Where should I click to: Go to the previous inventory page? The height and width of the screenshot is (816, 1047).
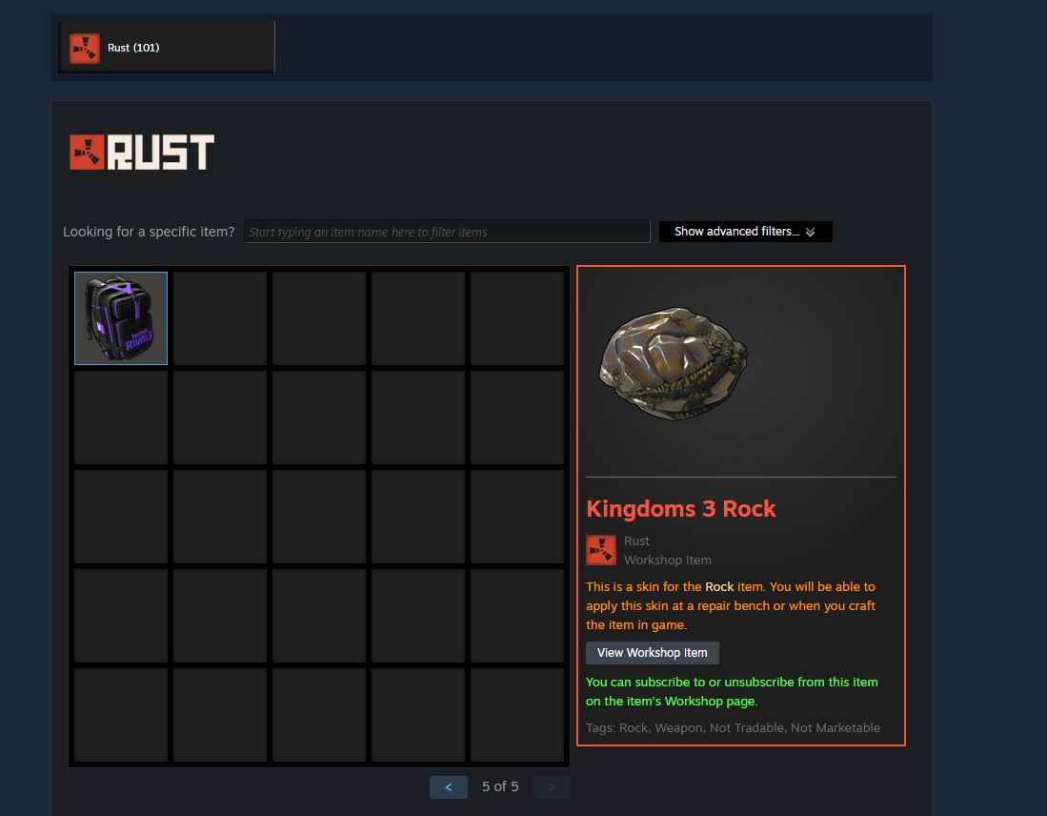pyautogui.click(x=448, y=787)
